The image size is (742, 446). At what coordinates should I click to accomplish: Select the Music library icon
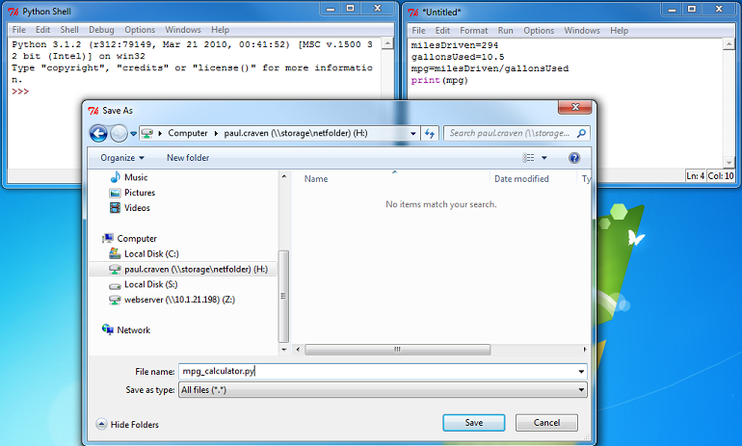coord(116,177)
